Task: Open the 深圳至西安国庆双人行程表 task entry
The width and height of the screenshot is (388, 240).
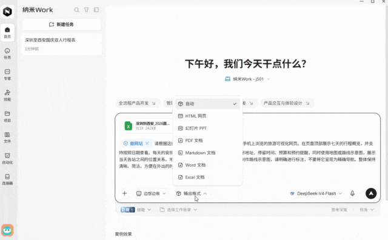Action: [x=62, y=44]
